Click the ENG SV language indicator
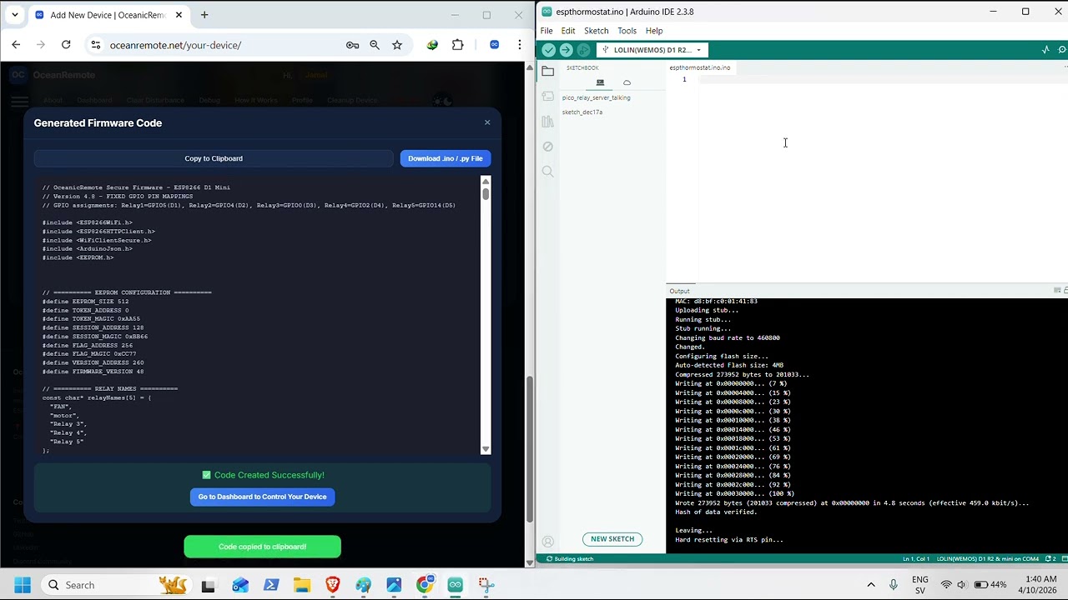The width and height of the screenshot is (1068, 600). coord(919,585)
